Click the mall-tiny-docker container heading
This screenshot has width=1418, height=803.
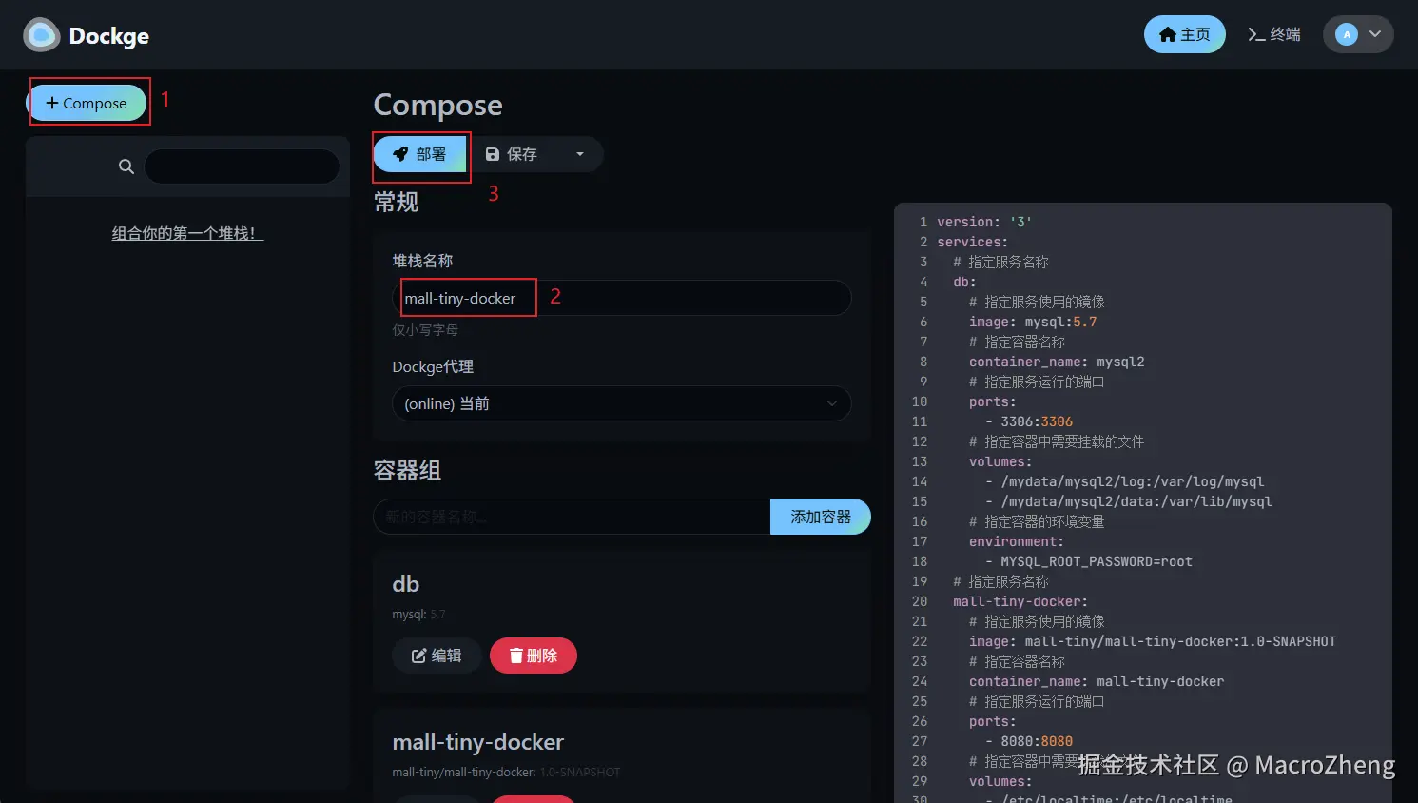[x=478, y=742]
